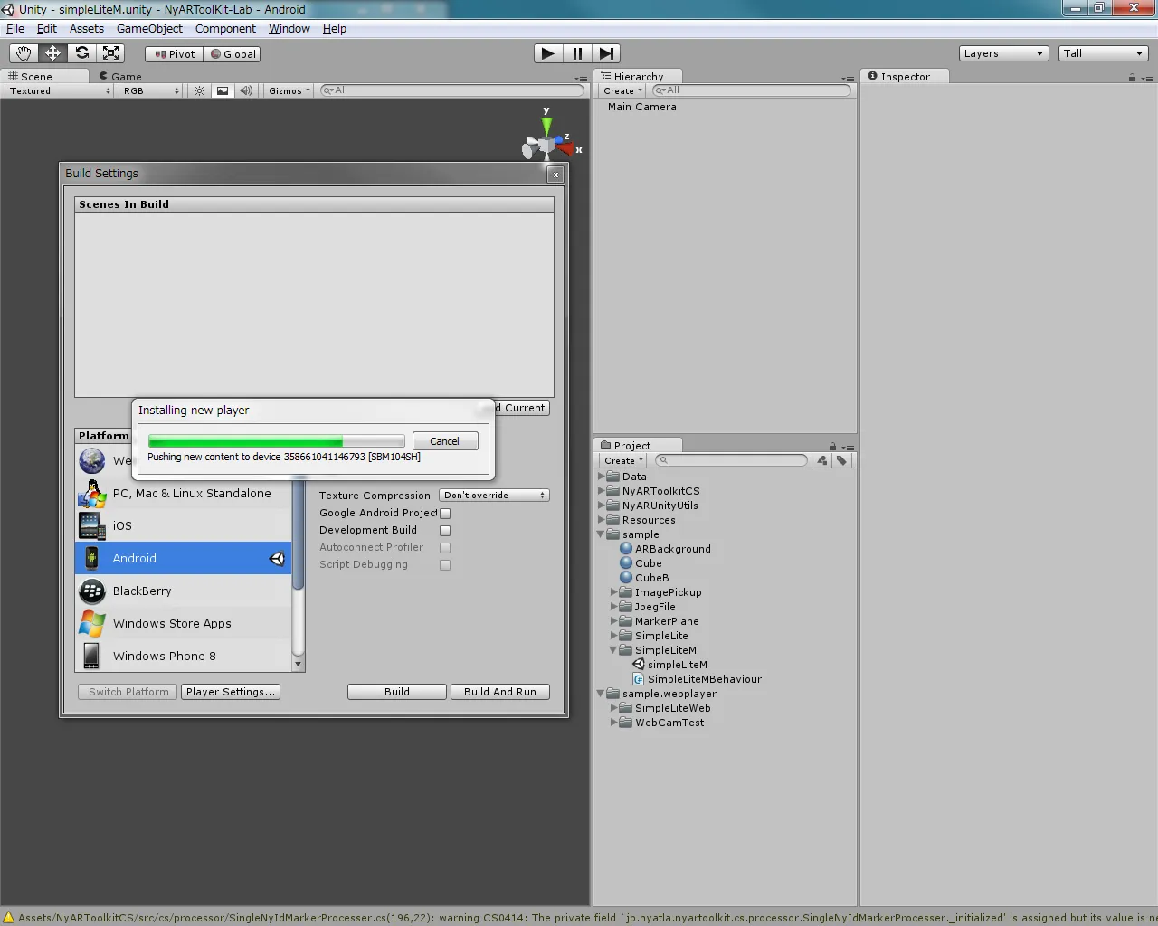Viewport: 1158px width, 926px height.
Task: Toggle Pivot handle position button
Action: point(175,54)
